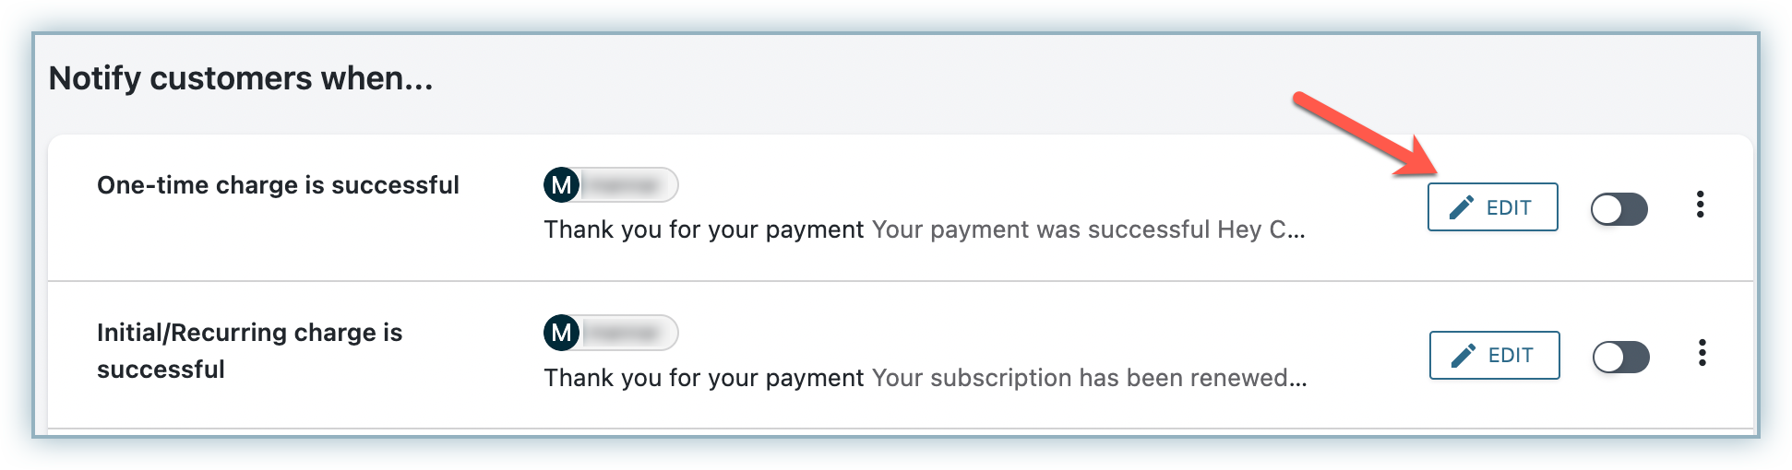Enable the Initial/Recurring charge notification toggle

[1620, 358]
